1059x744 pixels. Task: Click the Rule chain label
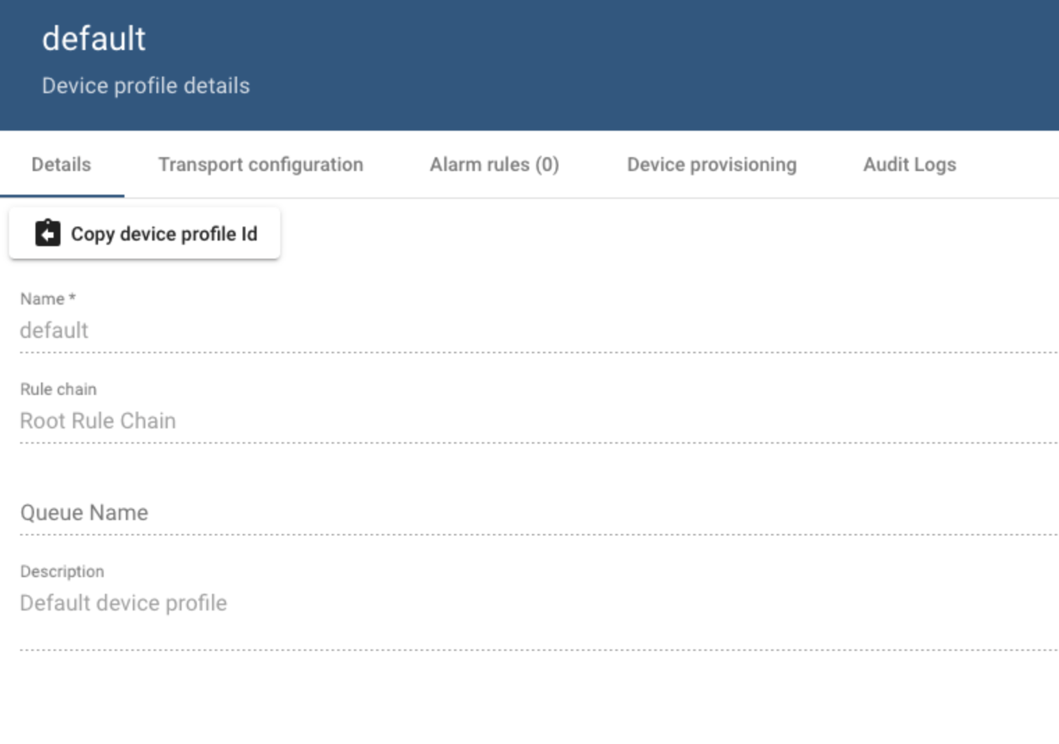(58, 389)
